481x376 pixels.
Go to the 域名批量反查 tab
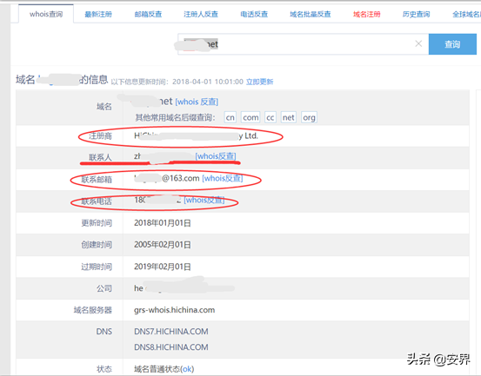[x=311, y=14]
